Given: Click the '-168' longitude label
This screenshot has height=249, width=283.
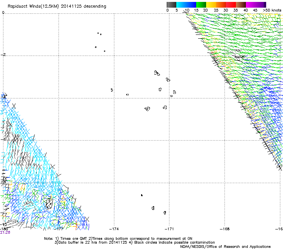Looking at the screenshot, I should click(225, 229).
